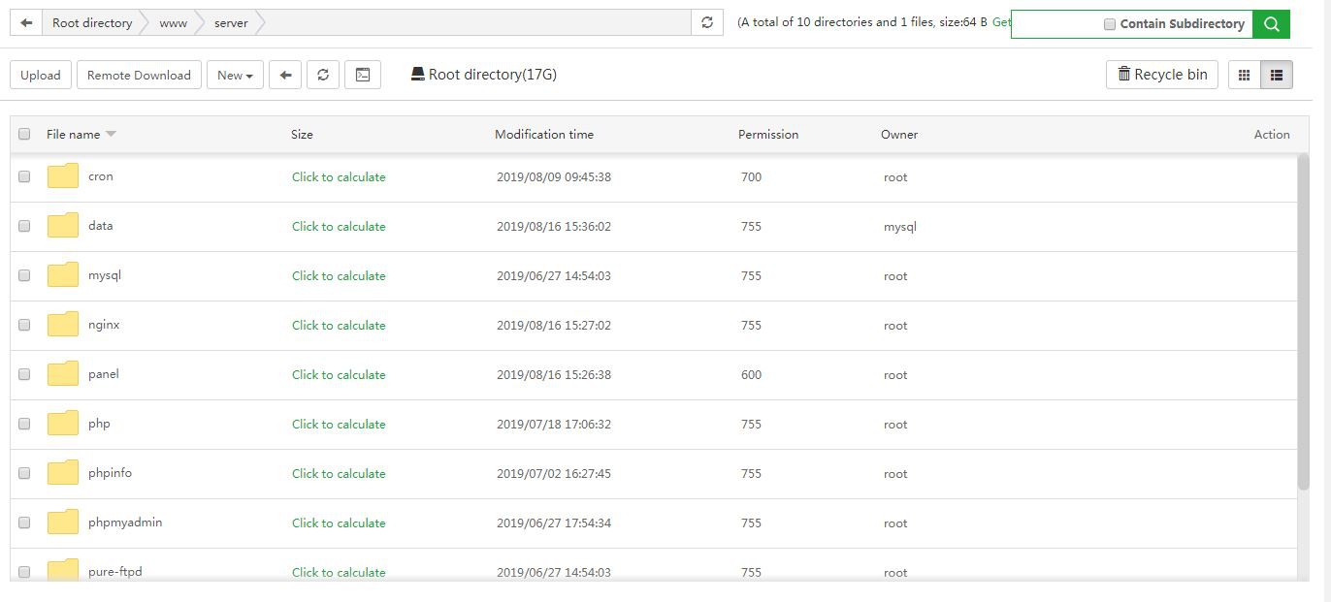The width and height of the screenshot is (1331, 602).
Task: Switch to grid view layout
Action: (1244, 75)
